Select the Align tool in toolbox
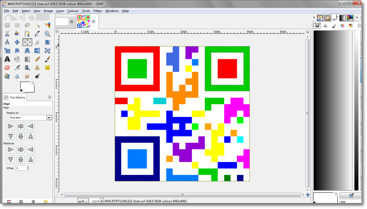367x209 pixels. coord(27,42)
